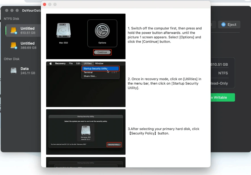Click the Options gear icon in step 1
Image resolution: width=251 pixels, height=175 pixels.
click(102, 31)
